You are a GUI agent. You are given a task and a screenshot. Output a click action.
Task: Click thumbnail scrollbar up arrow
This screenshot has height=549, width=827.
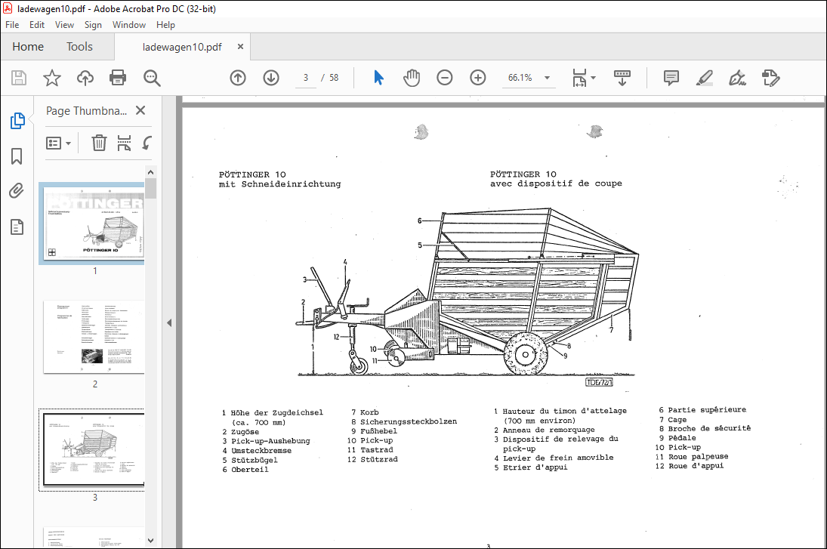coord(151,172)
